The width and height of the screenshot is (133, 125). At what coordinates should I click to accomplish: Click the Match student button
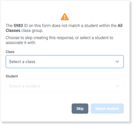tap(107, 108)
